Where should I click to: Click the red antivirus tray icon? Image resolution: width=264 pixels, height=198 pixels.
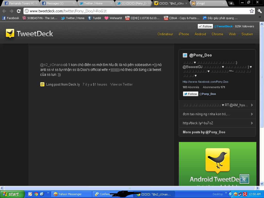pyautogui.click(x=245, y=194)
